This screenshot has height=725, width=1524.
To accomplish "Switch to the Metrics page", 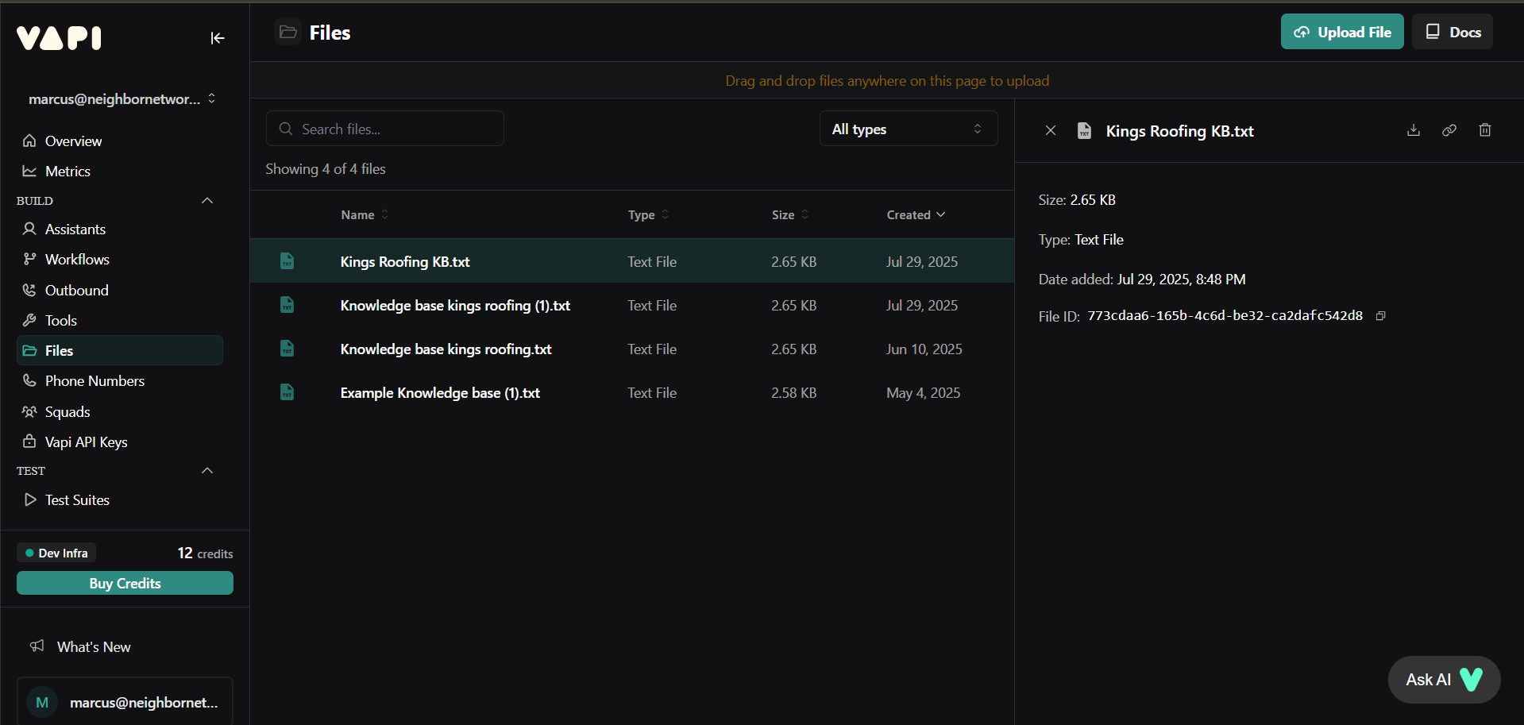I will (x=68, y=171).
